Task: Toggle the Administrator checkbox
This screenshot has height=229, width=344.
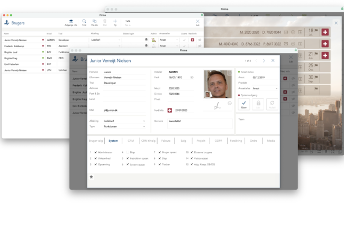Action: point(95,152)
